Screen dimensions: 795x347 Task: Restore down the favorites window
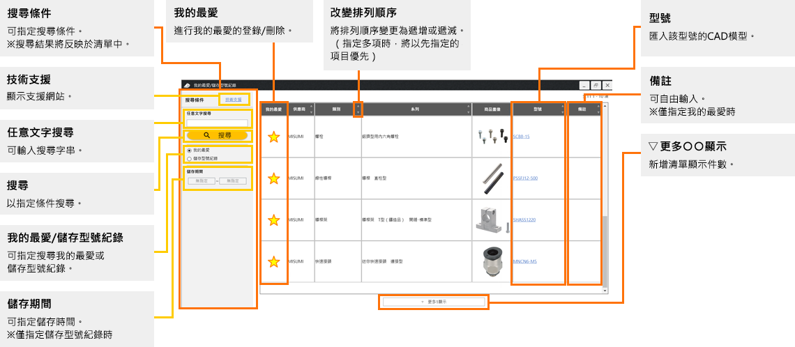596,85
